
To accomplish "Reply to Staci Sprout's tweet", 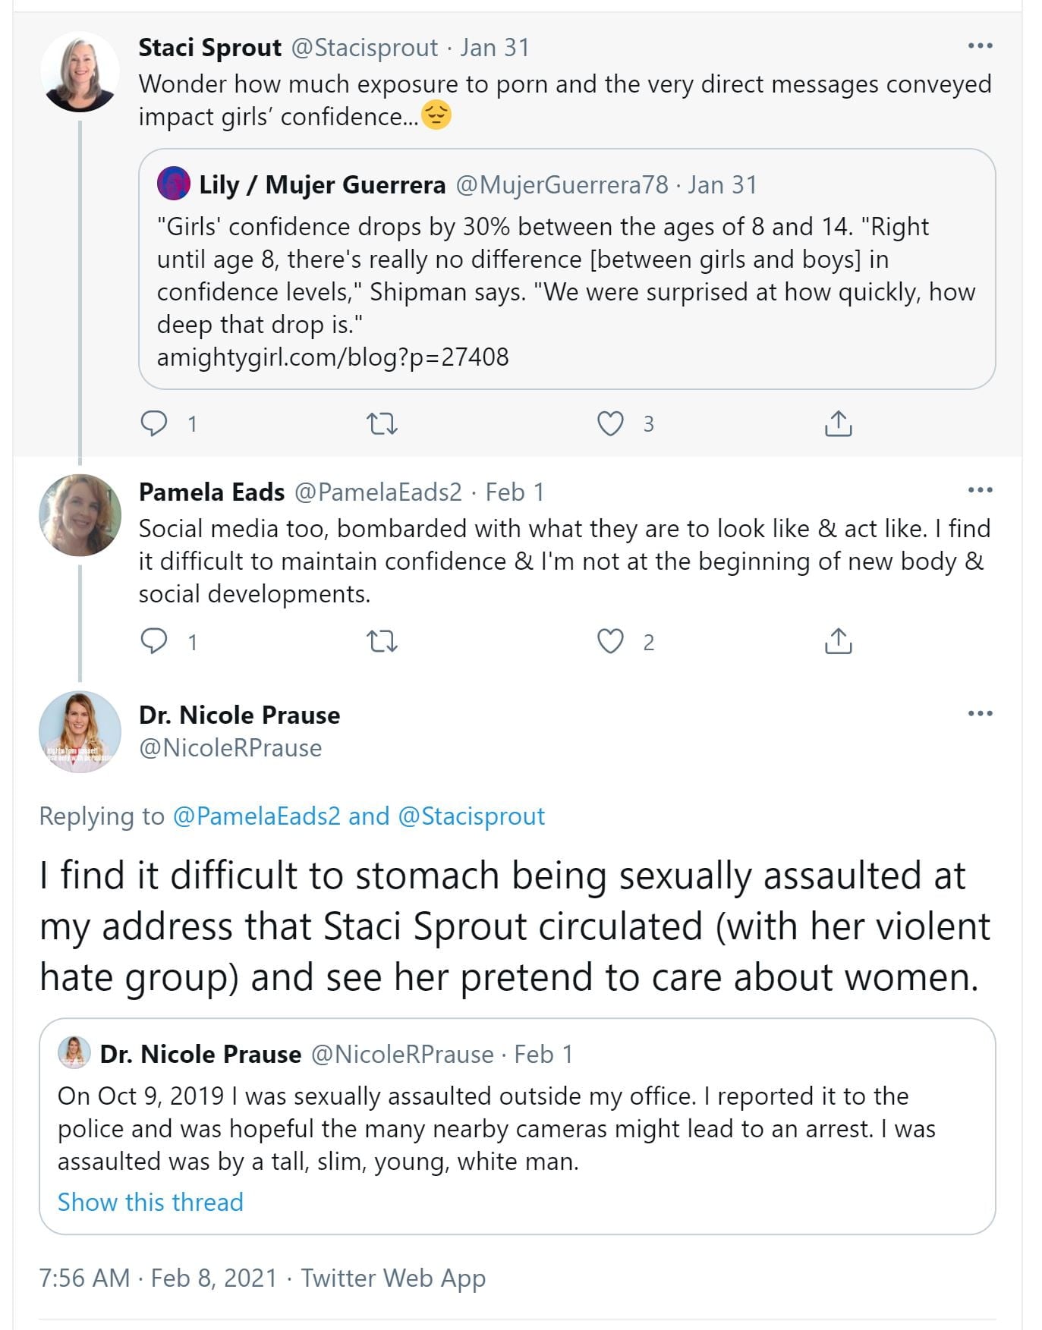I will coord(154,423).
